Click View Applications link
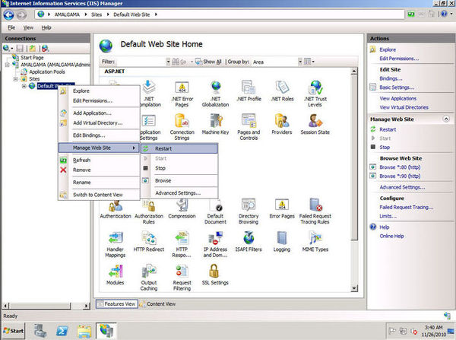 [397, 99]
